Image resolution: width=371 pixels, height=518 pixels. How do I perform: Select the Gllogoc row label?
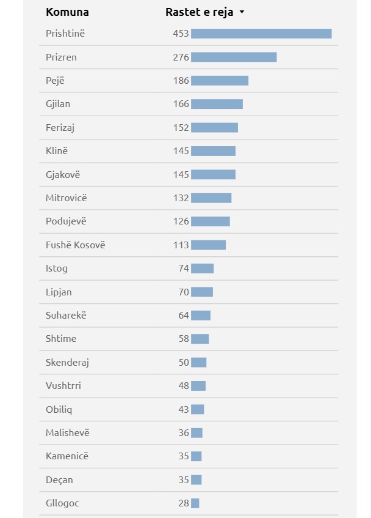click(62, 503)
